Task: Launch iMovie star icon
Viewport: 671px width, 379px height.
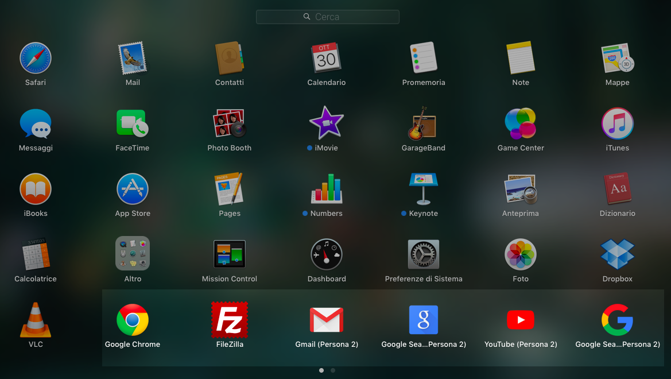Action: [x=326, y=123]
